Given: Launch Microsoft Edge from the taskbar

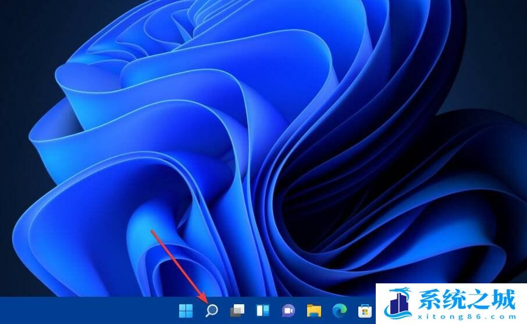Looking at the screenshot, I should tap(340, 311).
